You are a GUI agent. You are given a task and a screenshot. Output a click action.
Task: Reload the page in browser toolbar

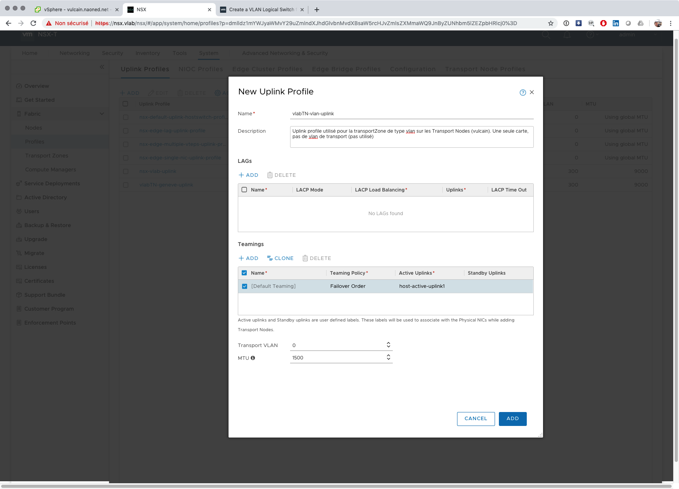(x=33, y=23)
